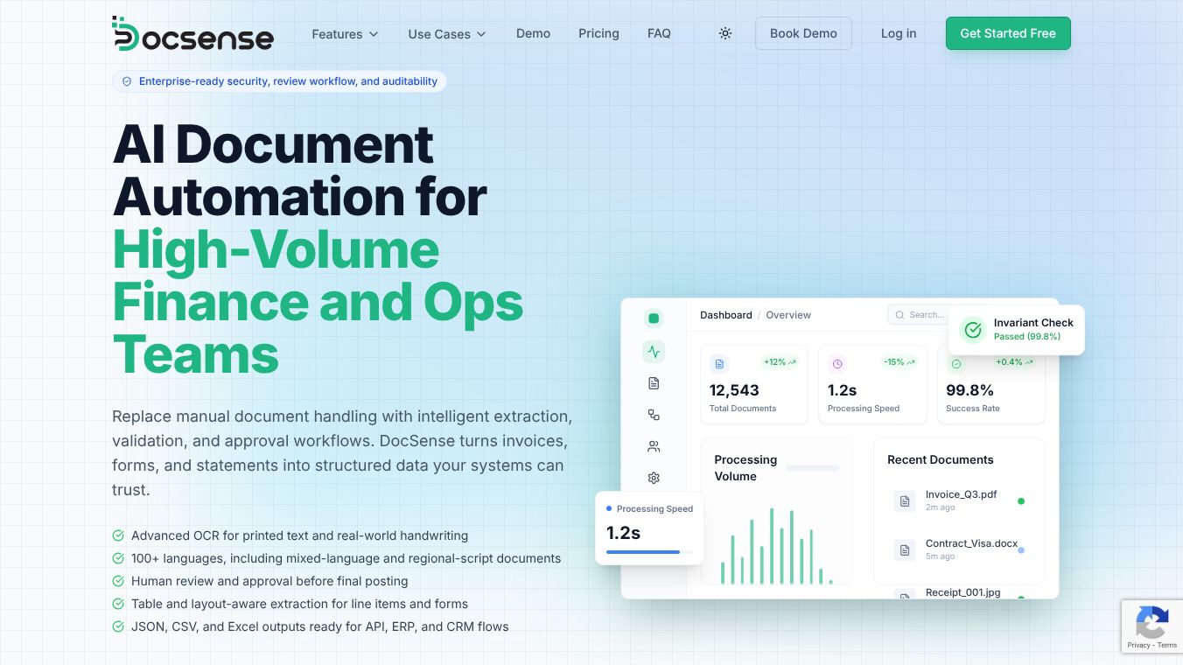1183x665 pixels.
Task: Click the Book Demo button
Action: pyautogui.click(x=803, y=33)
